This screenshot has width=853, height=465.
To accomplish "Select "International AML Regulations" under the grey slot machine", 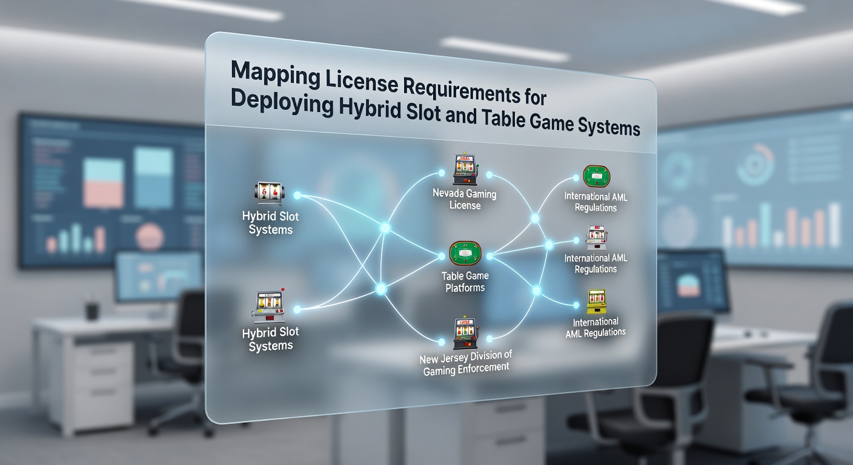I will point(596,263).
